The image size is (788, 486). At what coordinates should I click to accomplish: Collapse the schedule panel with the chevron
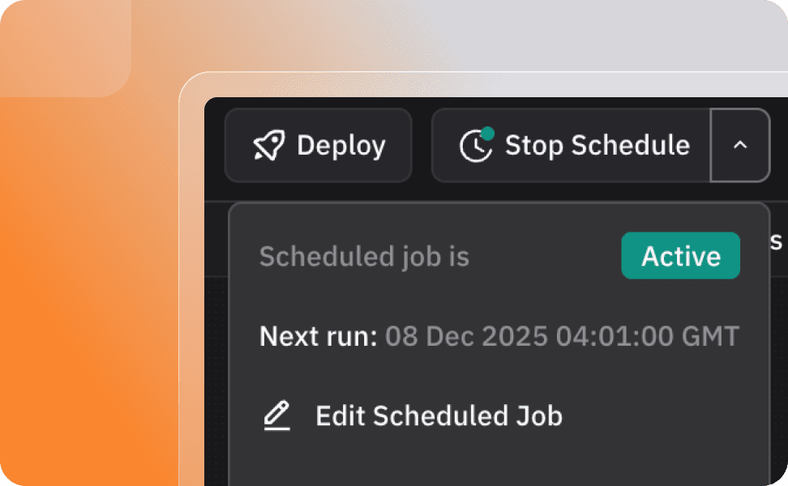[739, 146]
